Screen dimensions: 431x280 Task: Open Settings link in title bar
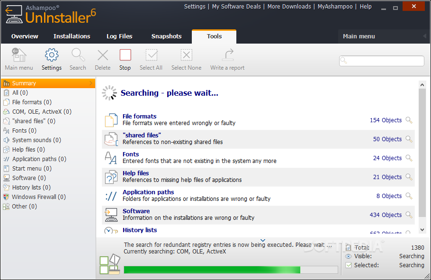195,7
